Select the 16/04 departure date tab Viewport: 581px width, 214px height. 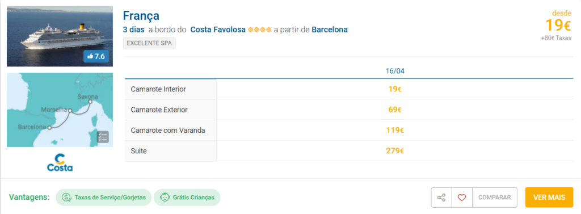(x=395, y=71)
